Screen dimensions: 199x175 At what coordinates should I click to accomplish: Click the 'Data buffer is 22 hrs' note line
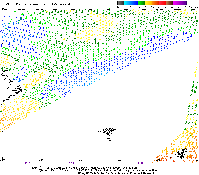(x=97, y=170)
